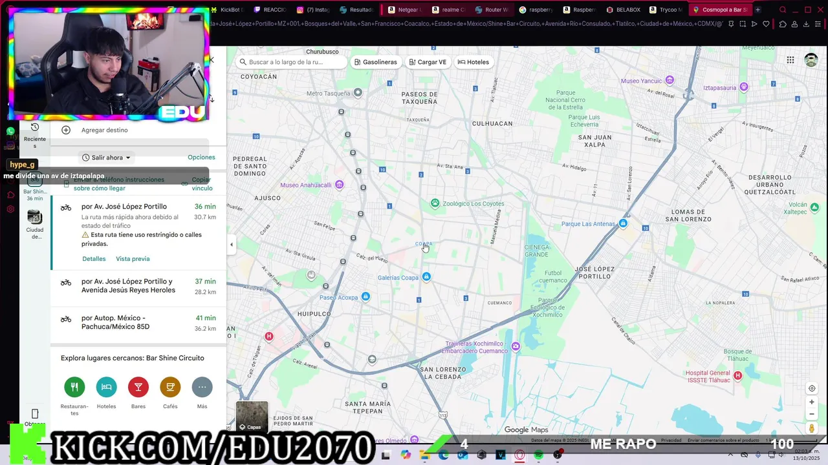Click the Iztapasauria map pin
This screenshot has width=828, height=465.
pyautogui.click(x=744, y=87)
